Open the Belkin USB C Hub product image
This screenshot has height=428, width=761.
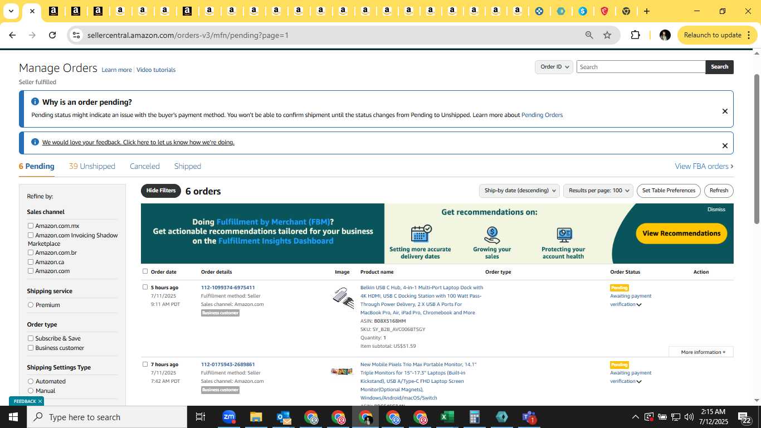pyautogui.click(x=343, y=298)
